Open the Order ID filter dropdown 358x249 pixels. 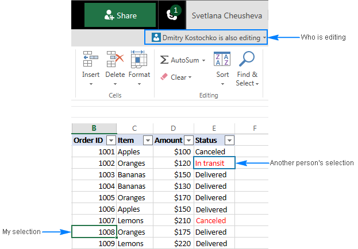pos(110,141)
